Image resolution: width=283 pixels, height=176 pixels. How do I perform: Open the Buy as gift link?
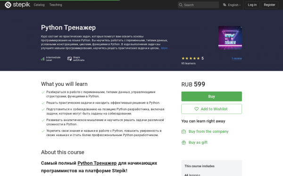pos(198,142)
